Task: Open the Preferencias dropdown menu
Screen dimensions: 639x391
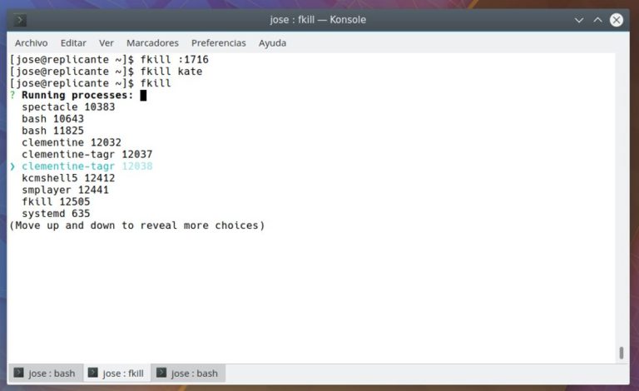Action: 219,42
